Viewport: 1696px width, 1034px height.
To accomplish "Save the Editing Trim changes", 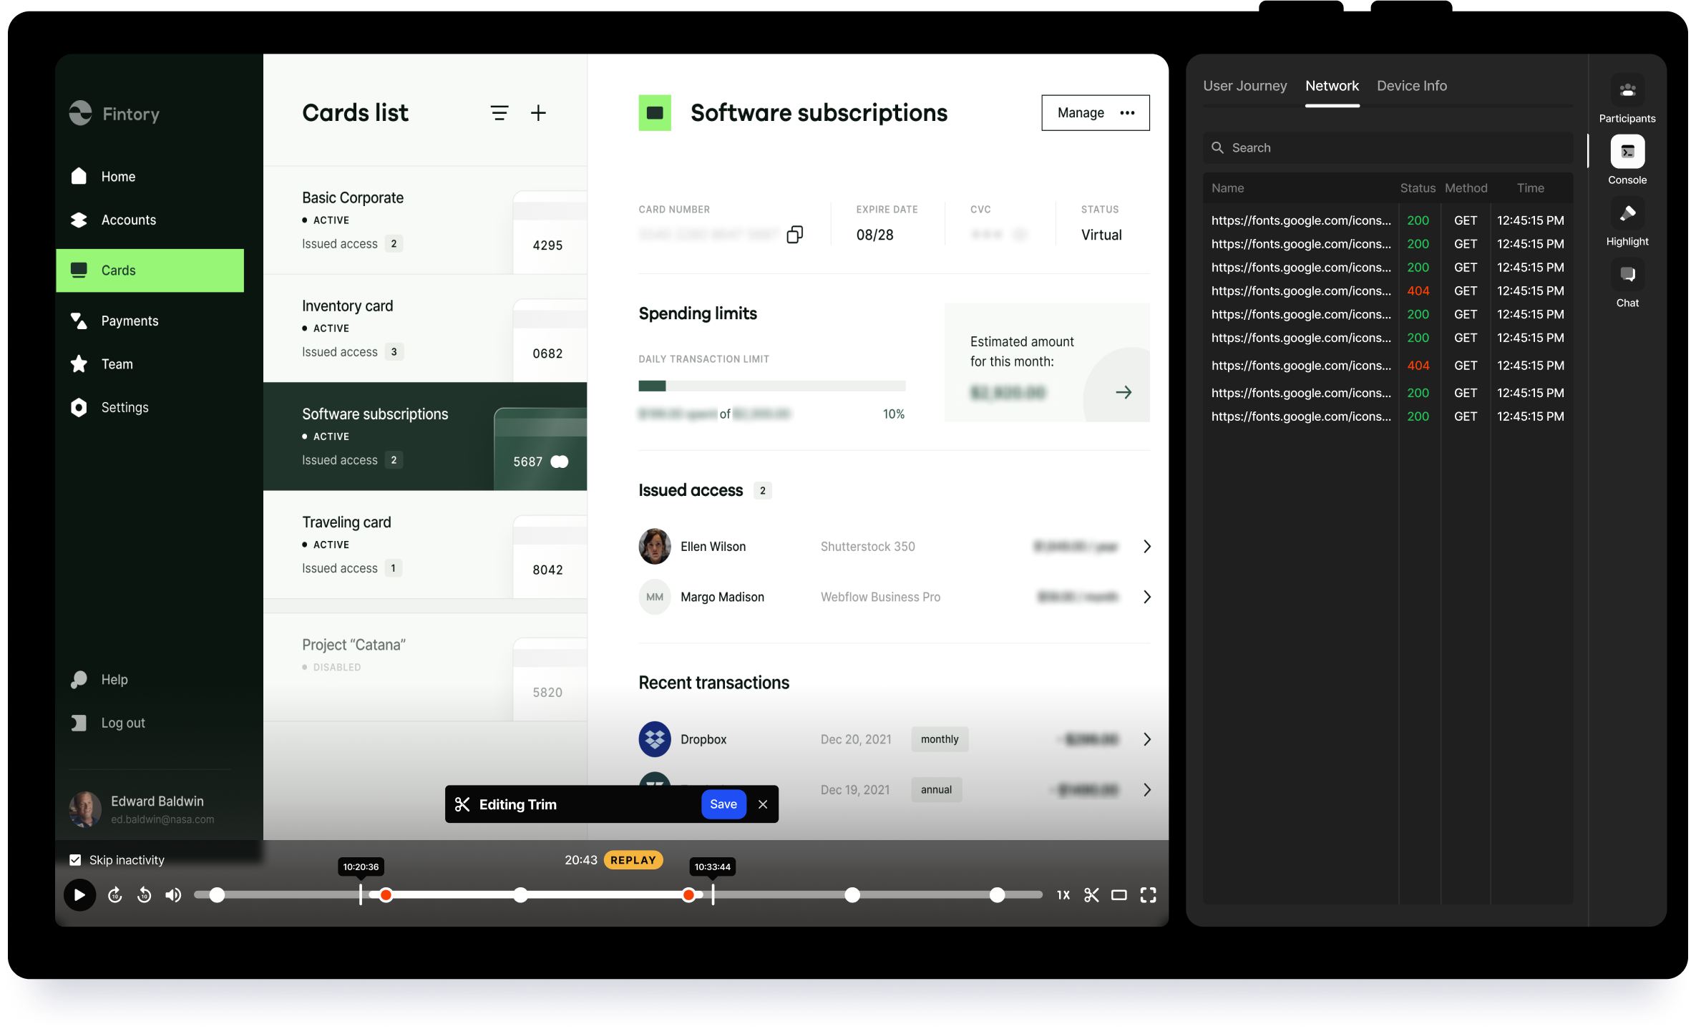I will 723,804.
